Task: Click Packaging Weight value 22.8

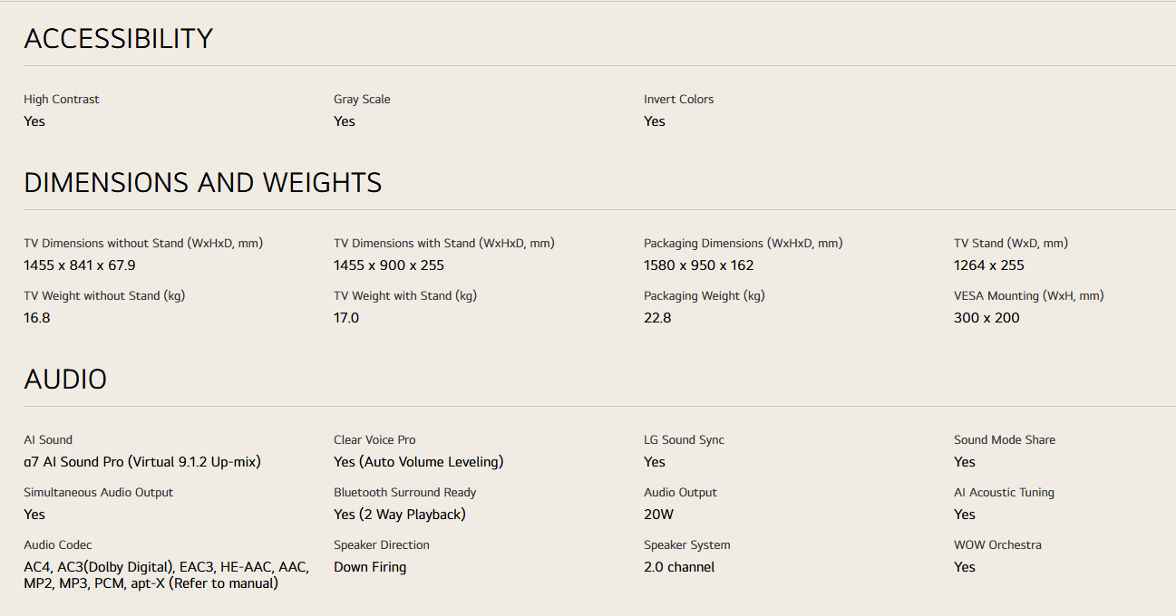Action: click(657, 318)
